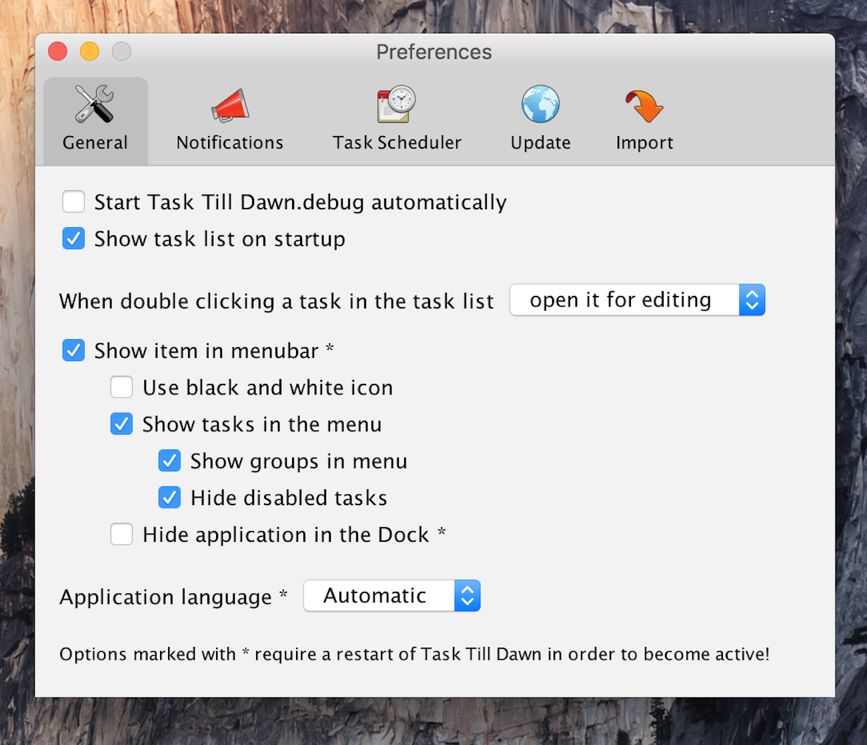This screenshot has width=867, height=745.
Task: Click the Preferences window title
Action: [x=434, y=52]
